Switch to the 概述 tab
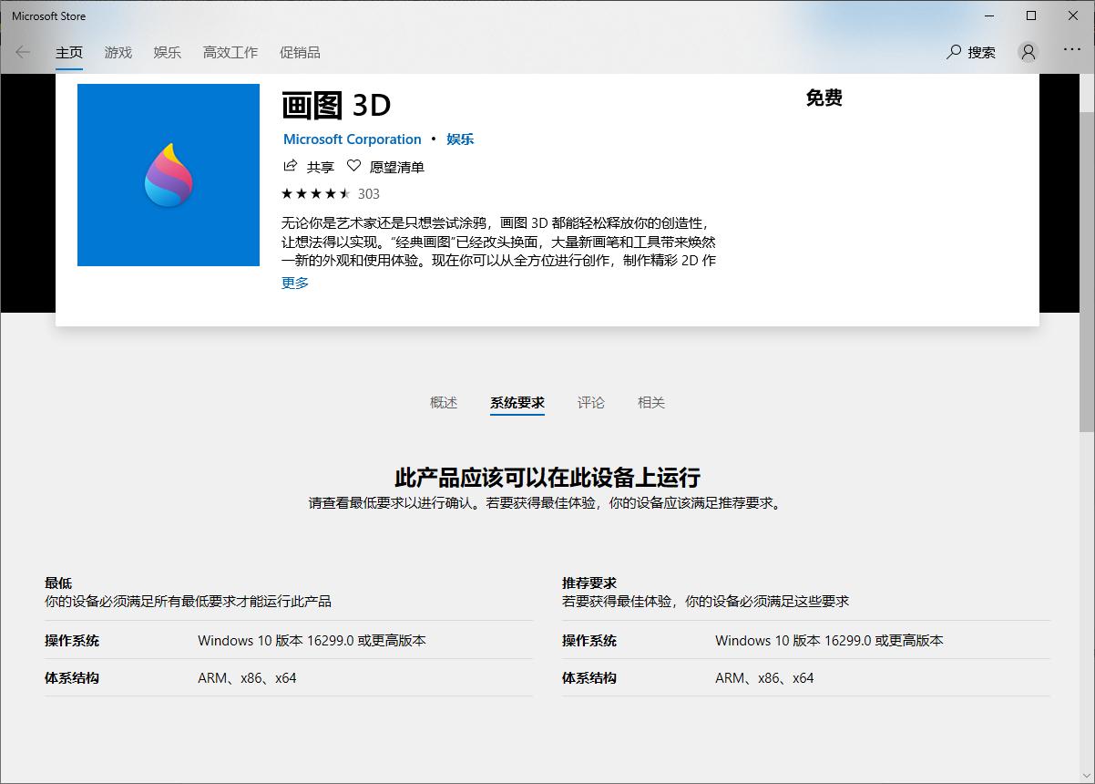The width and height of the screenshot is (1095, 784). pyautogui.click(x=443, y=402)
